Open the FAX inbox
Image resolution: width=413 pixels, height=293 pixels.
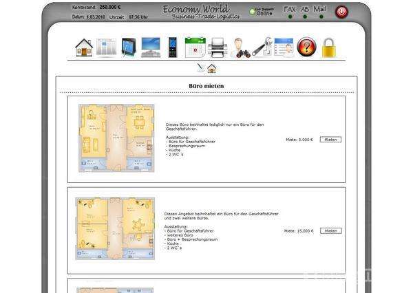tap(290, 10)
